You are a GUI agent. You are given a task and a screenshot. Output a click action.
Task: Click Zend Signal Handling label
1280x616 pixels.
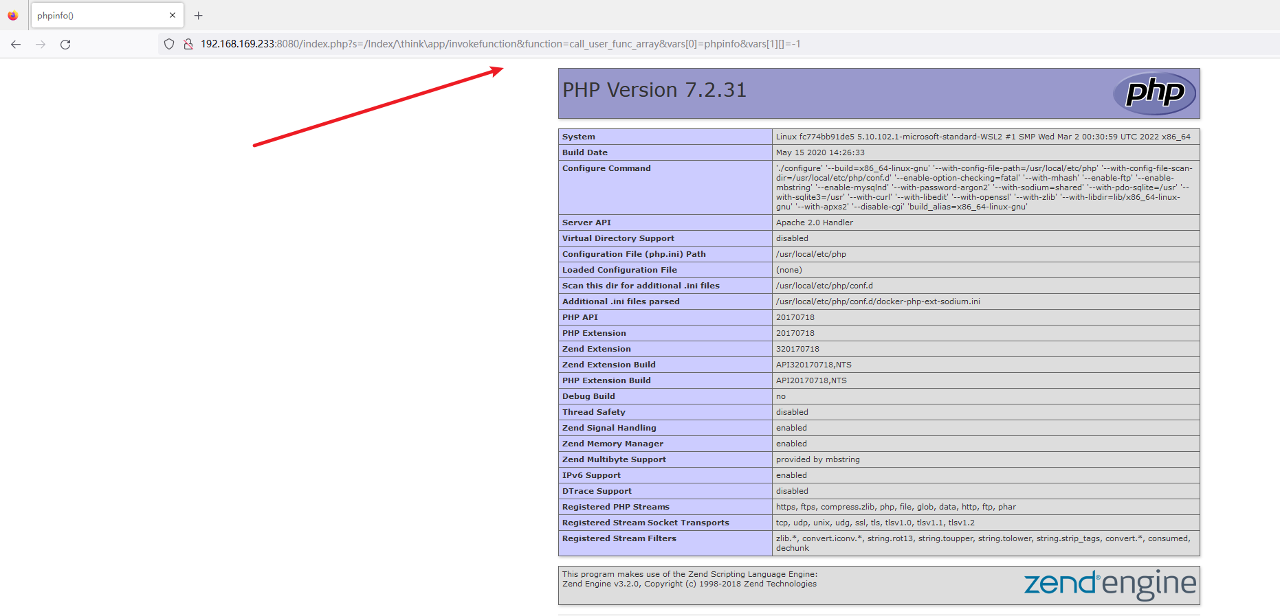point(609,428)
